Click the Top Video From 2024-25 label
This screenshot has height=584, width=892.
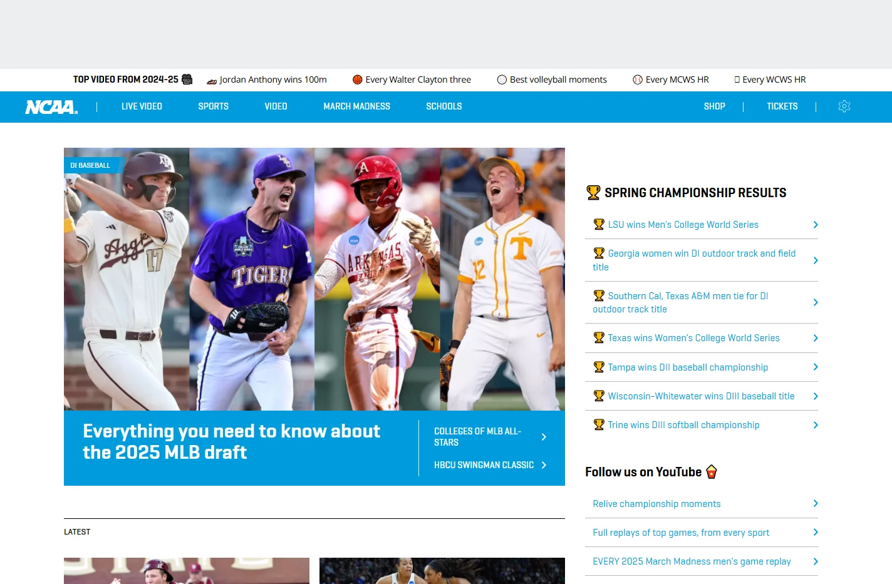pyautogui.click(x=125, y=79)
